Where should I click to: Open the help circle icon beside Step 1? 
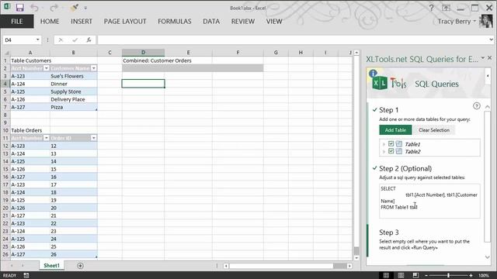pyautogui.click(x=476, y=106)
